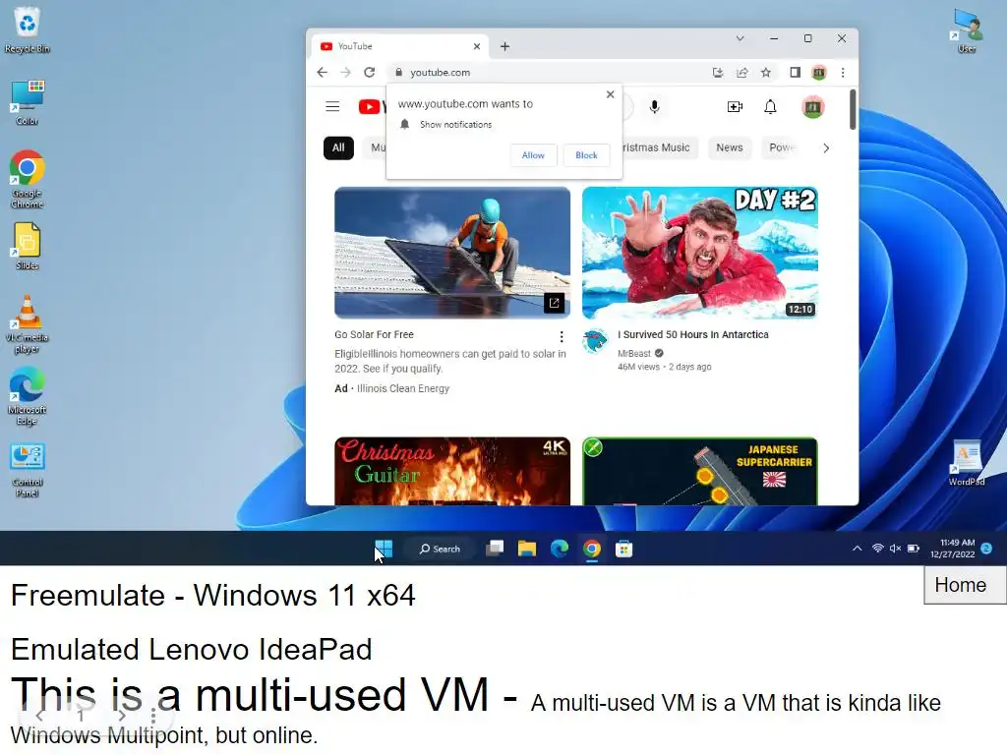
Task: Open the Recycle Bin desktop icon
Action: click(27, 29)
